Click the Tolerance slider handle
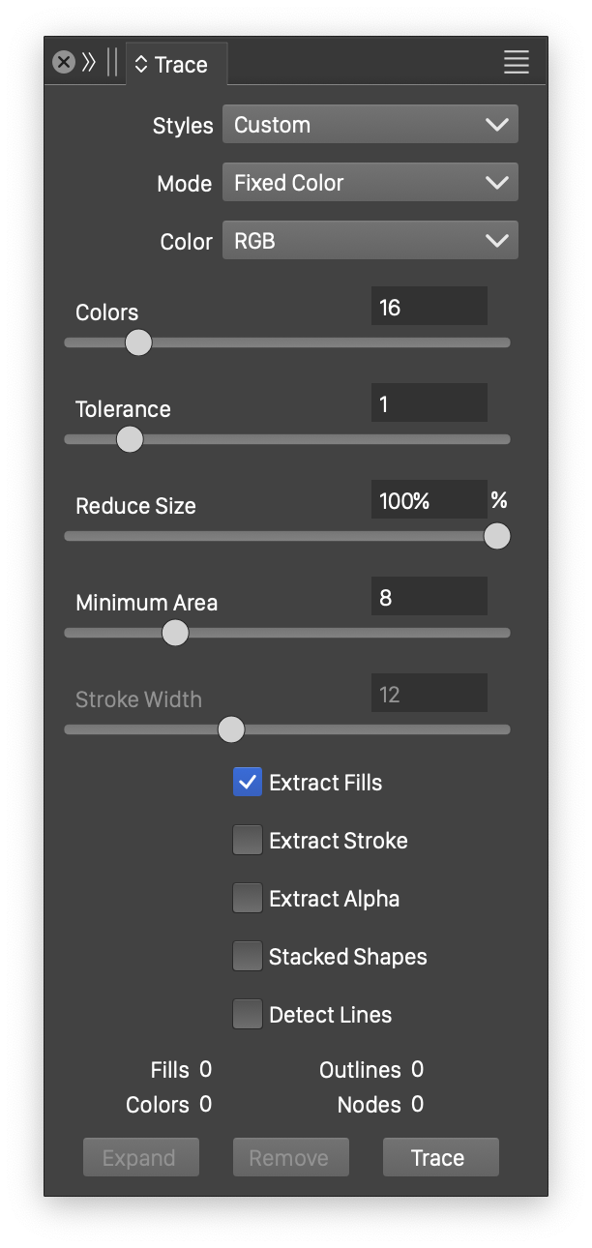This screenshot has width=592, height=1248. tap(130, 439)
